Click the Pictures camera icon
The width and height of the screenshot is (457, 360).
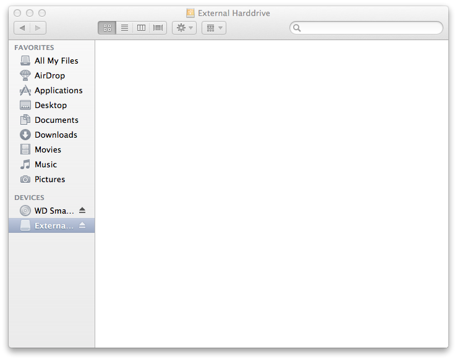25,179
